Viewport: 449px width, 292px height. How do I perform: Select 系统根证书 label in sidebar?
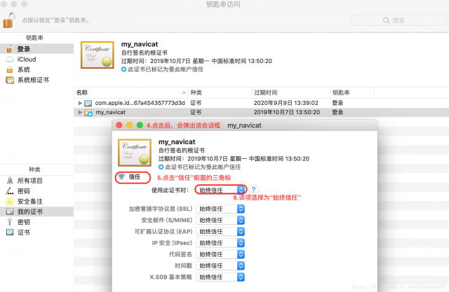tap(33, 80)
